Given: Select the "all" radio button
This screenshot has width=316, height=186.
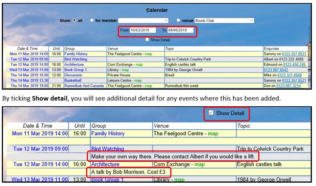Looking at the screenshot, I should tap(74, 20).
